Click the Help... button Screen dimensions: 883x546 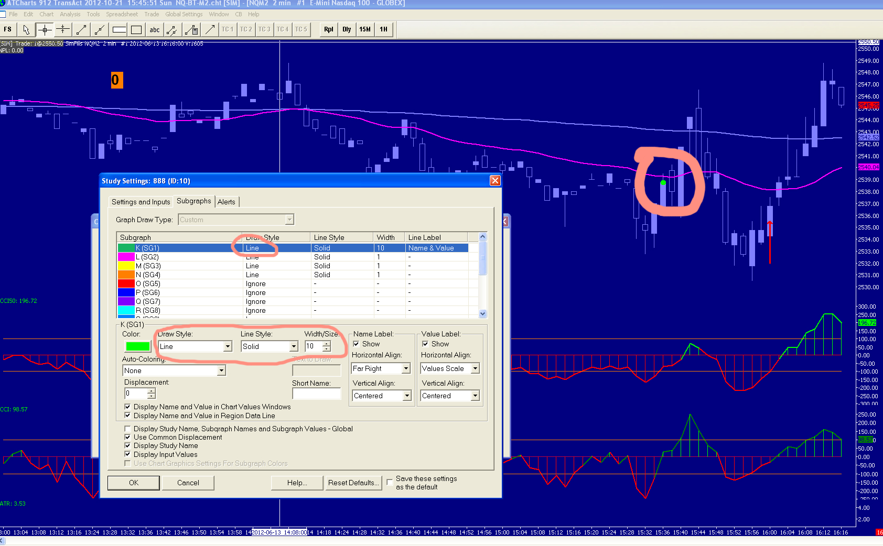[x=297, y=483]
